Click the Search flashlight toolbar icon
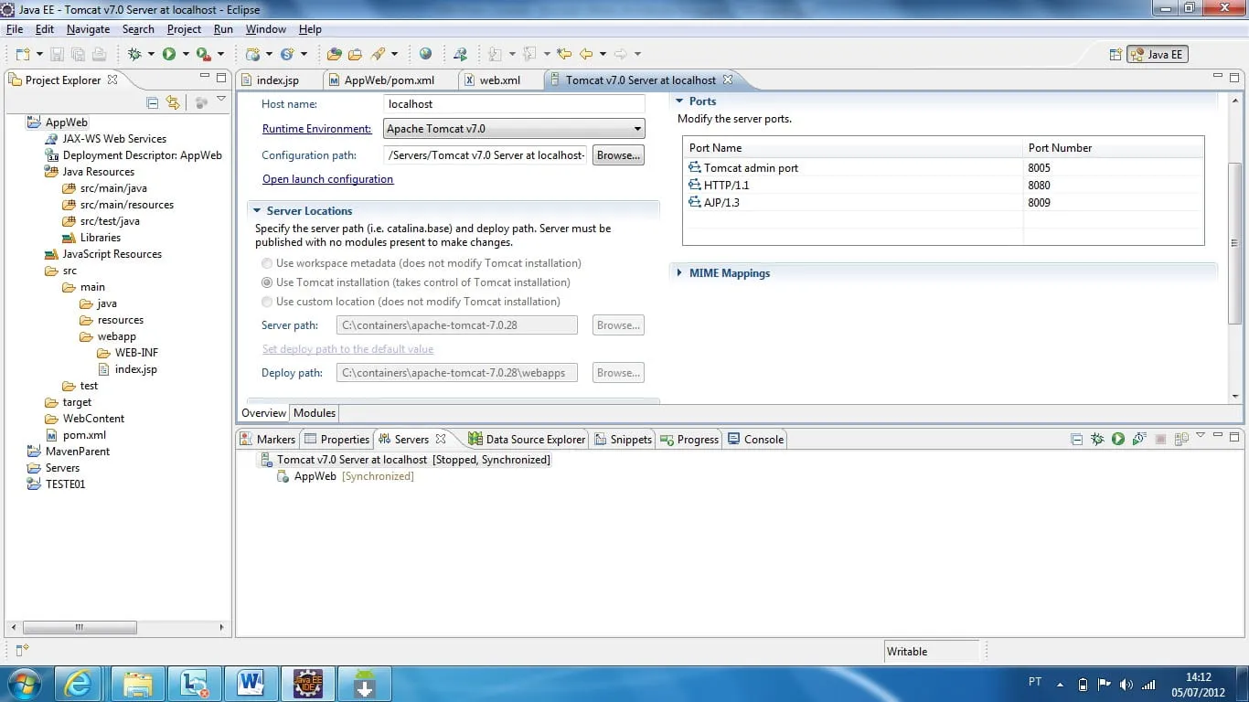The image size is (1249, 702). [378, 54]
